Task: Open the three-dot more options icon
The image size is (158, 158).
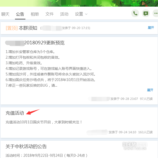Action: click(x=156, y=13)
